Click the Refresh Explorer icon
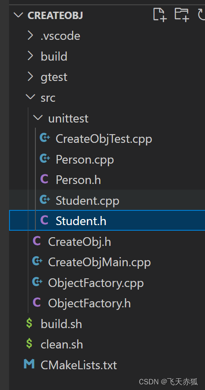205x390 pixels. point(201,14)
